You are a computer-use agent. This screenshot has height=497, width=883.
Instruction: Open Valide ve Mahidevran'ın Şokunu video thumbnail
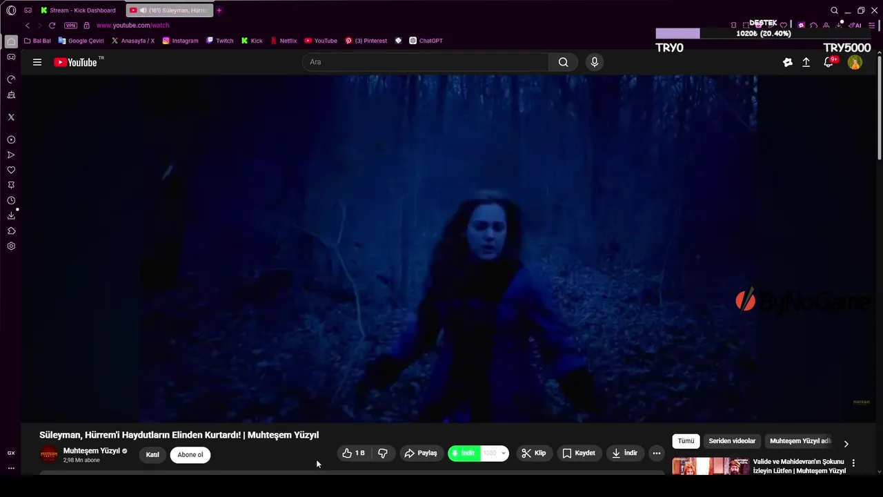click(711, 466)
